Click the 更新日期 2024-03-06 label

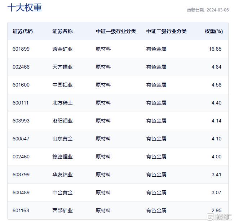click(x=208, y=10)
